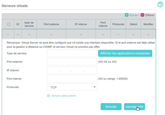
Task: Click the sauvegarder button
Action: [134, 106]
